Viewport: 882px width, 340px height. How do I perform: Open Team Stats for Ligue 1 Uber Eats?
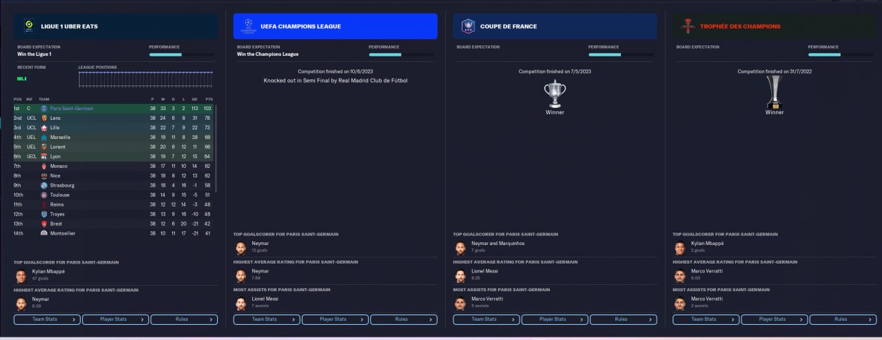tap(47, 319)
